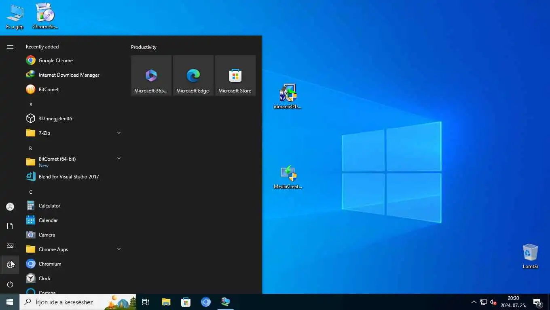The width and height of the screenshot is (550, 310).
Task: Open File Explorer from the taskbar
Action: 166,302
